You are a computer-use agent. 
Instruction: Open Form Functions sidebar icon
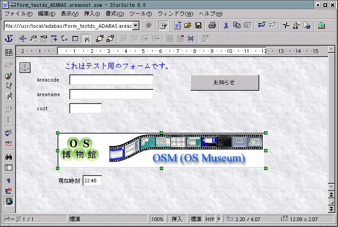[x=9, y=96]
